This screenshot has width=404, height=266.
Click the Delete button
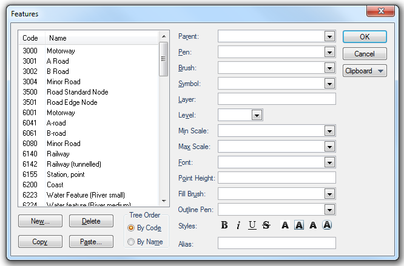click(x=91, y=221)
